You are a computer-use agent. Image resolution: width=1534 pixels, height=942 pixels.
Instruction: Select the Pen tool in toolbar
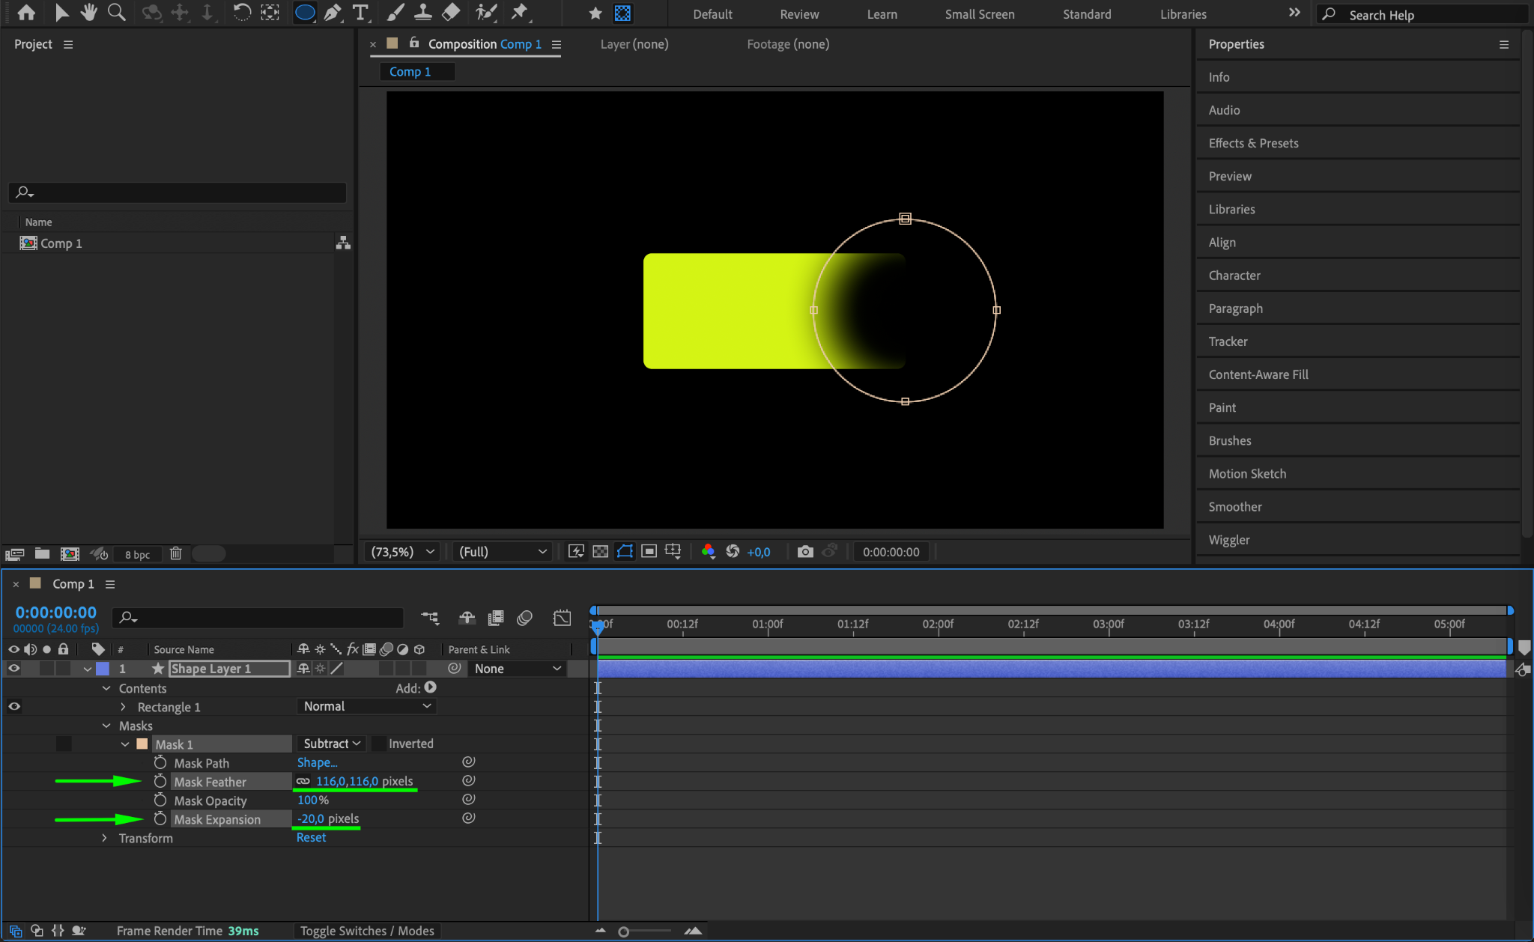click(333, 13)
